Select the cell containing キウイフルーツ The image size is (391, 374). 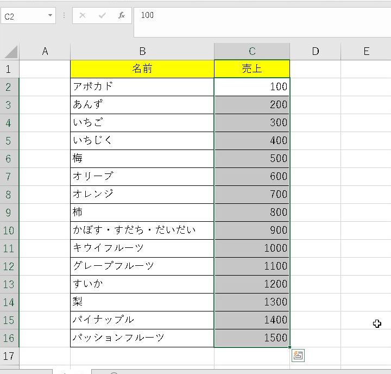click(x=142, y=248)
